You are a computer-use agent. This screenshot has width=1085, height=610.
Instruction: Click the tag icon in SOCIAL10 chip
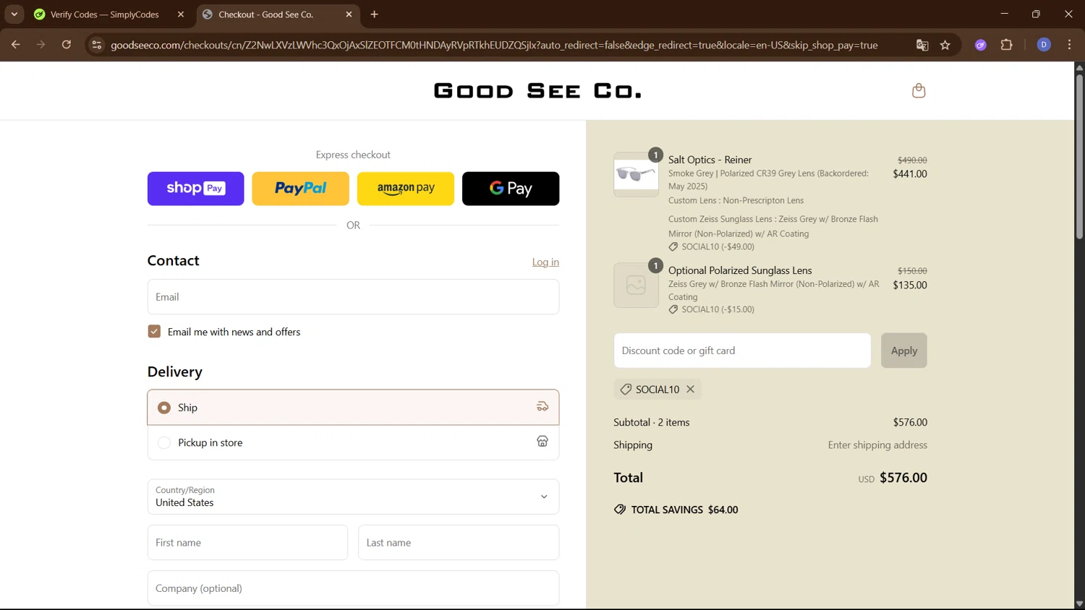(626, 389)
